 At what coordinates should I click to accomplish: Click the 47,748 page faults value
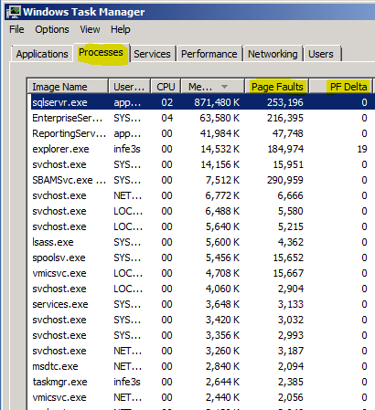click(x=288, y=133)
